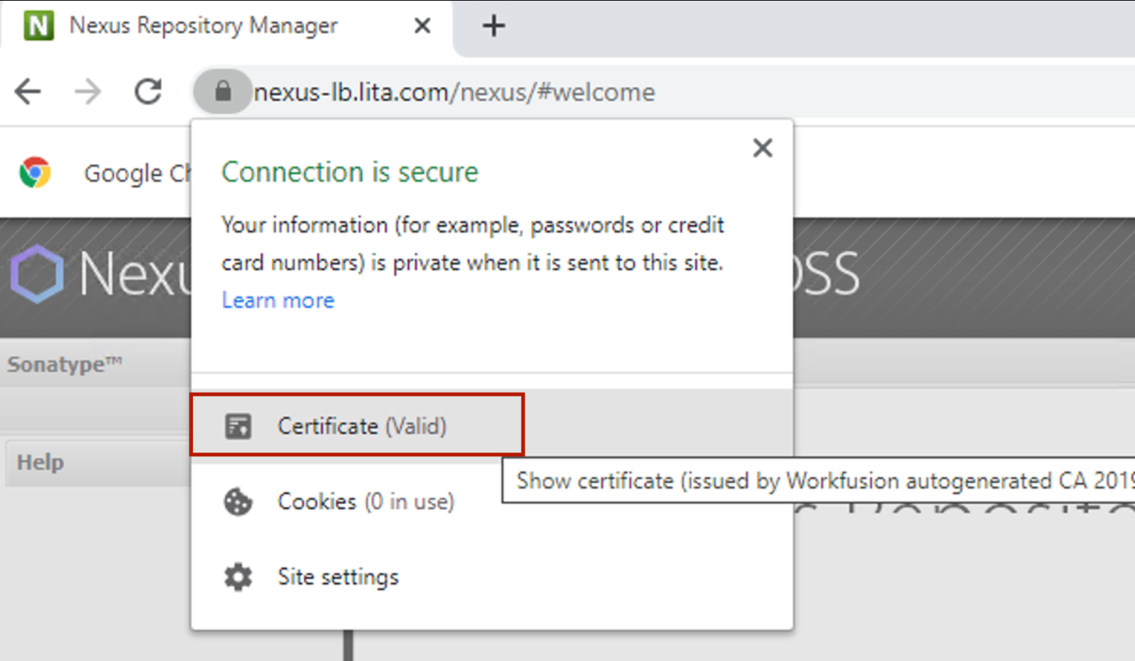
Task: Click the Nexus tab favicon
Action: pyautogui.click(x=39, y=26)
